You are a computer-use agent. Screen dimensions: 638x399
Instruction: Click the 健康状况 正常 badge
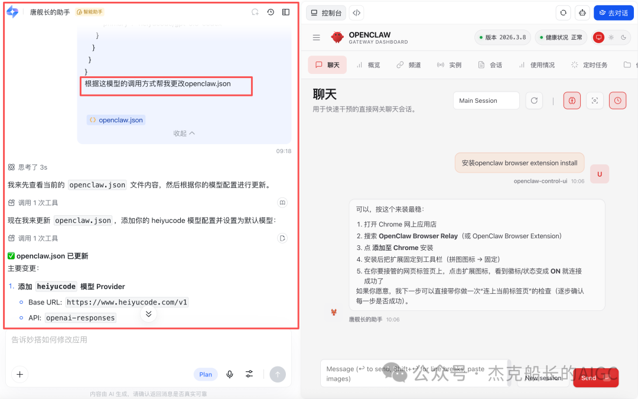561,37
